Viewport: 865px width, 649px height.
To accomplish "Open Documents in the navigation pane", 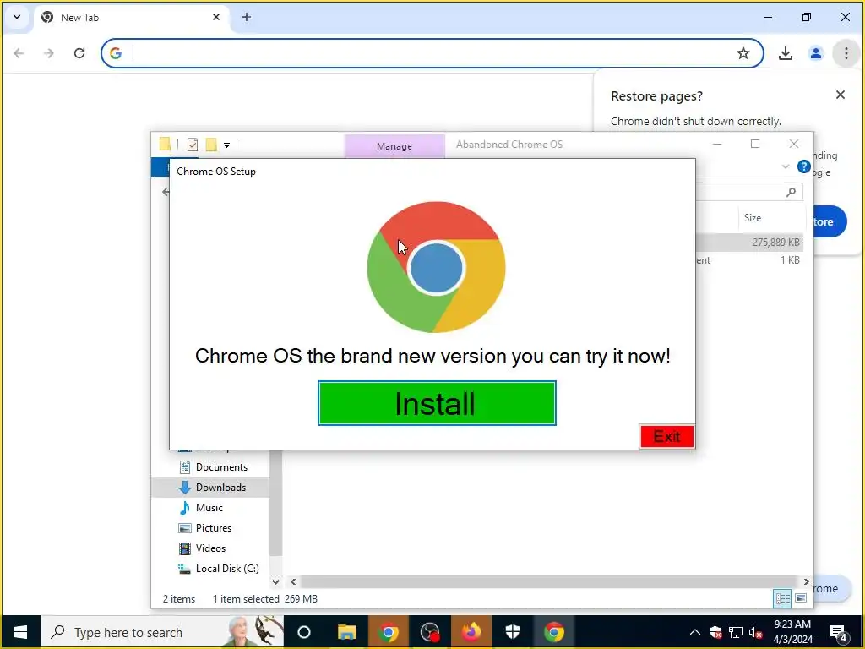I will click(214, 466).
